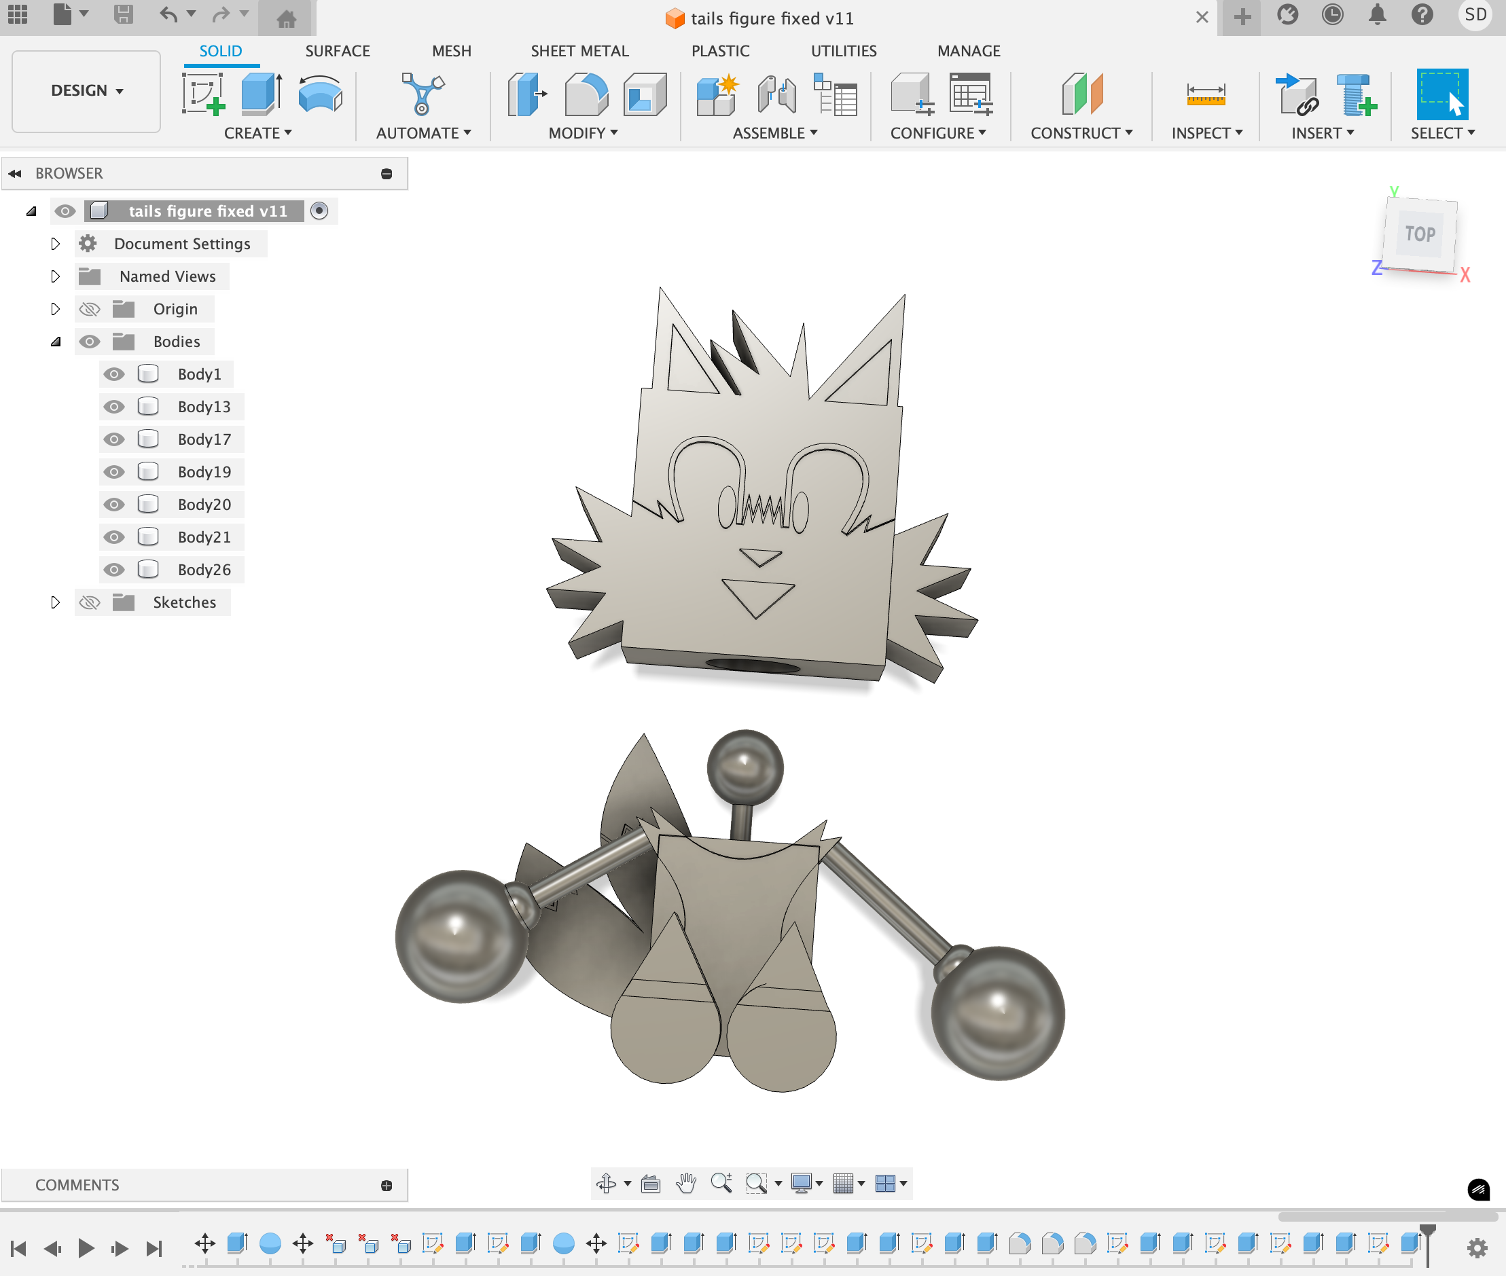Show the Sketches folder visibility
This screenshot has height=1276, width=1506.
point(90,602)
